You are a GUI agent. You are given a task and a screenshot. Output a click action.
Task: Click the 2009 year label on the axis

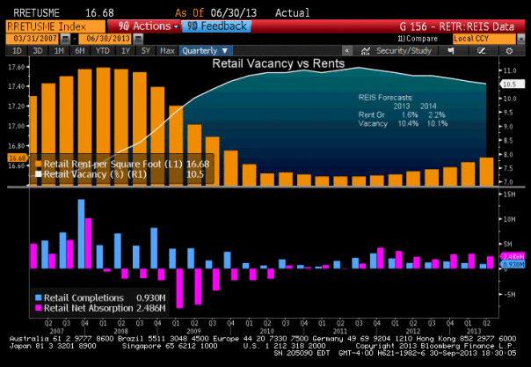(193, 331)
